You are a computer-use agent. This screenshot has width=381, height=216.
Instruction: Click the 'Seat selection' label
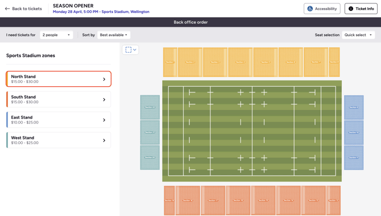pos(327,35)
